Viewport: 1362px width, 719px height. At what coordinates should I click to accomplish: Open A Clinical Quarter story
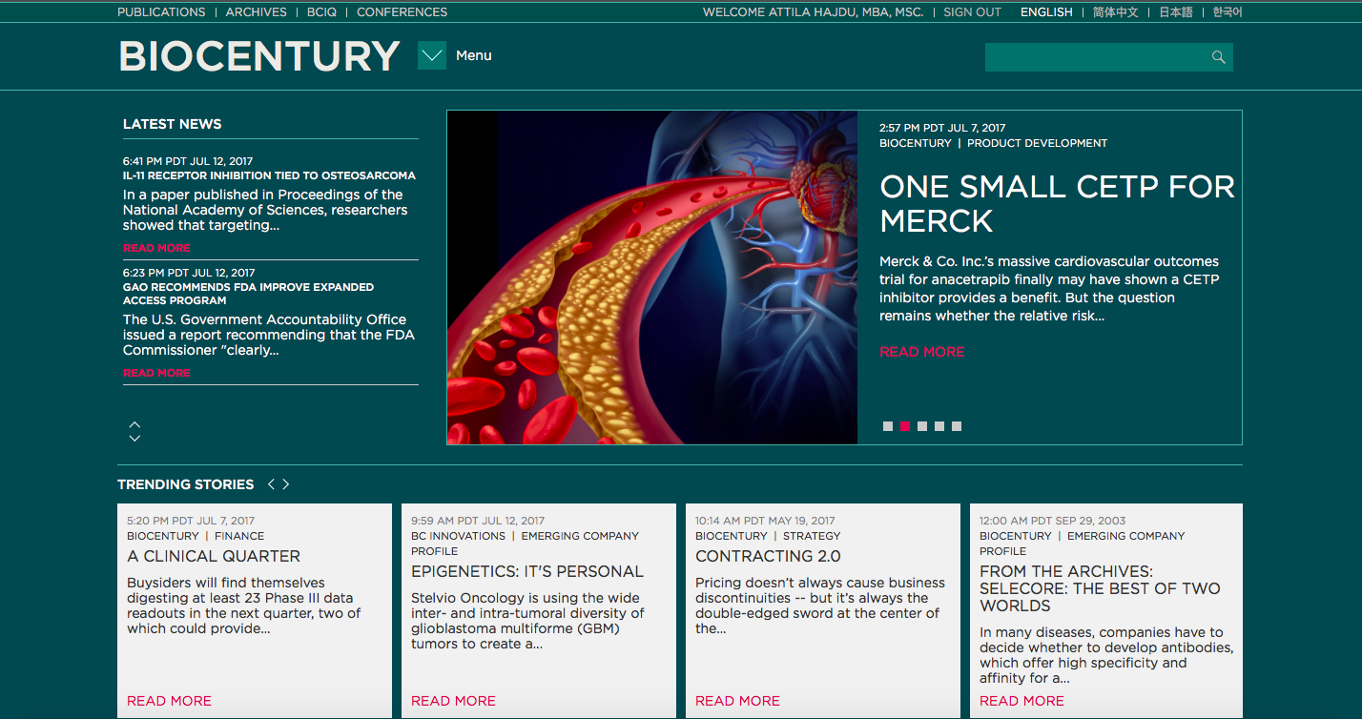[x=214, y=556]
